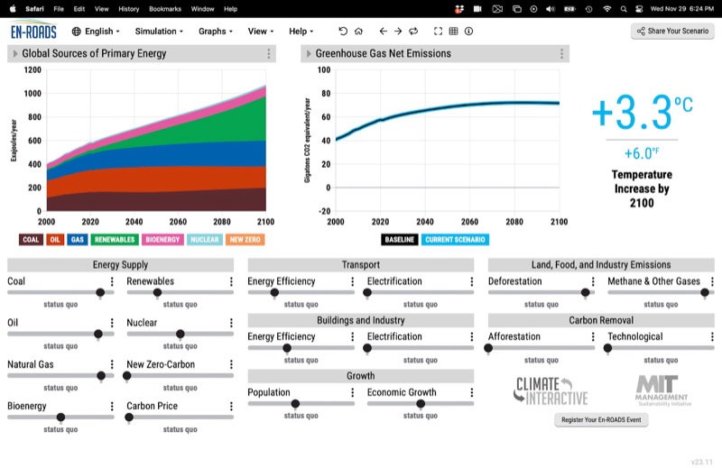Open the table grid icon in toolbar
The height and width of the screenshot is (468, 722).
[453, 31]
